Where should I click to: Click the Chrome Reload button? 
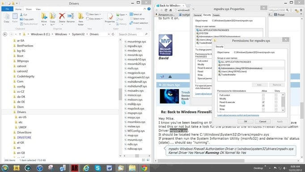tap(166, 10)
